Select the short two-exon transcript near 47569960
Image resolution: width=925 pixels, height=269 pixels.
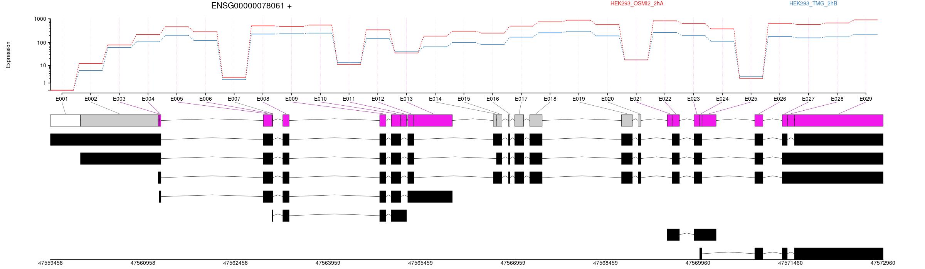click(691, 235)
